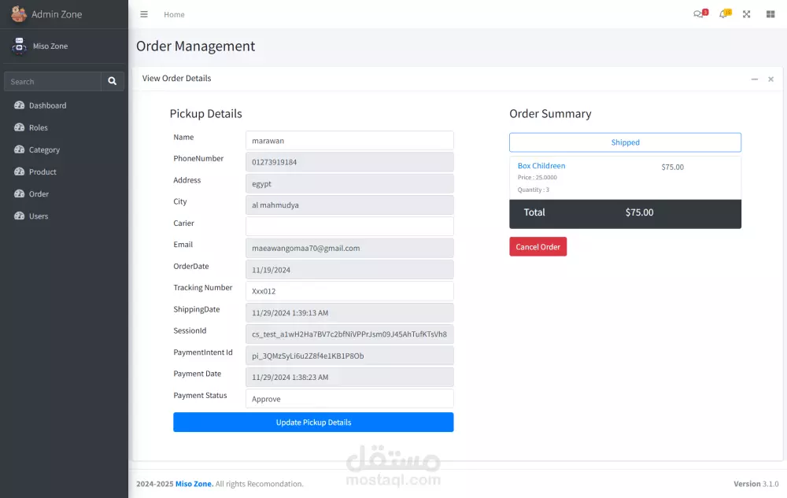Open Users in the sidebar
This screenshot has width=787, height=498.
64,216
